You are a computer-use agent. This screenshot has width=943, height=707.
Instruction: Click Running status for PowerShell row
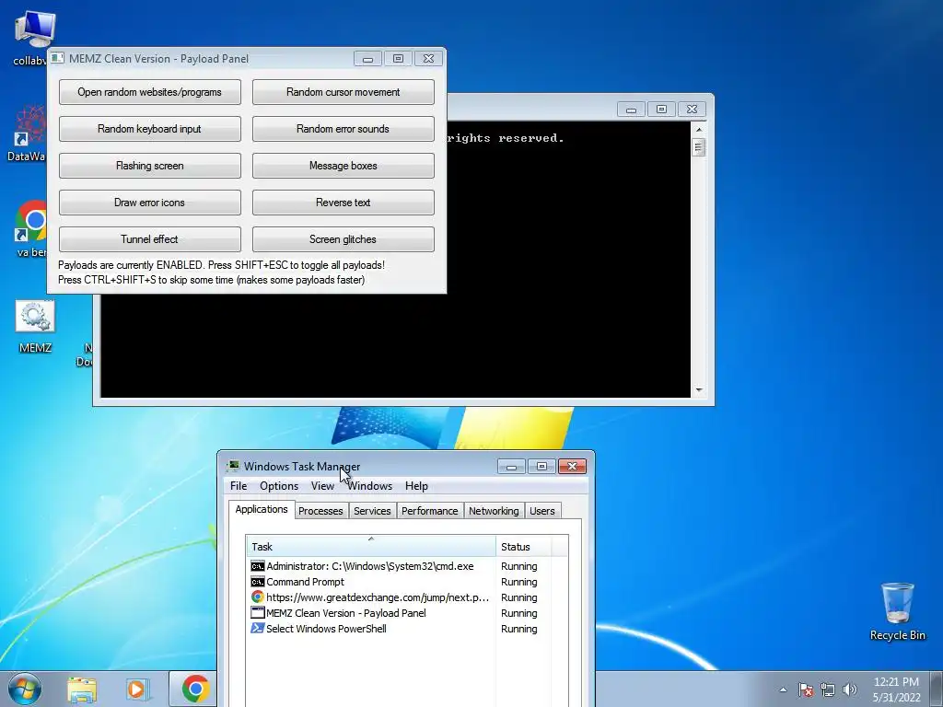point(519,629)
